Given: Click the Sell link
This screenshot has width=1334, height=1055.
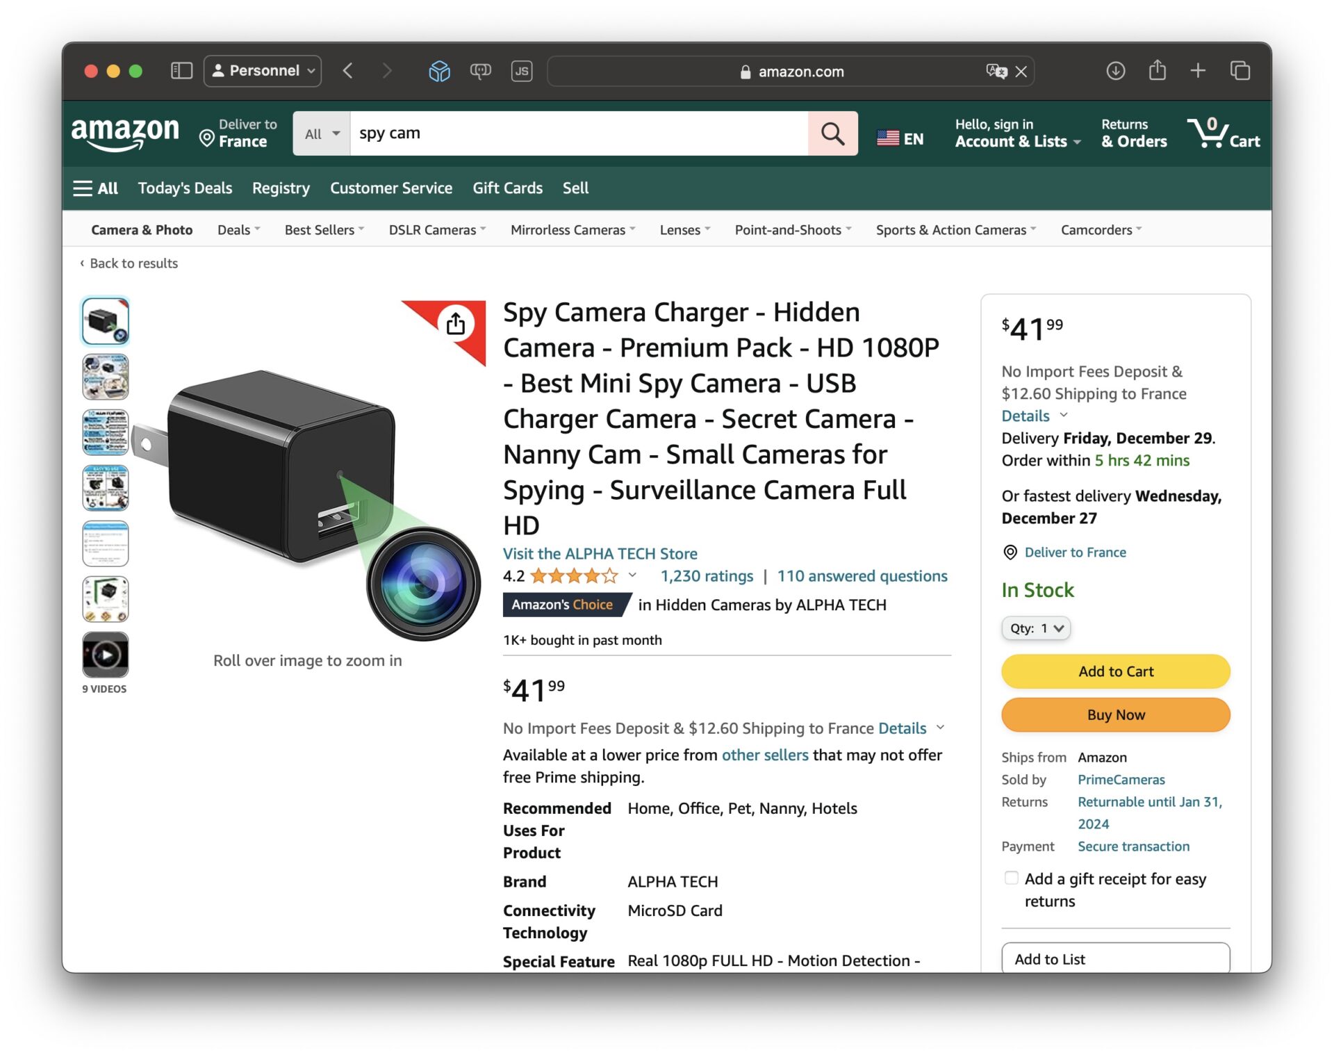Looking at the screenshot, I should point(575,188).
